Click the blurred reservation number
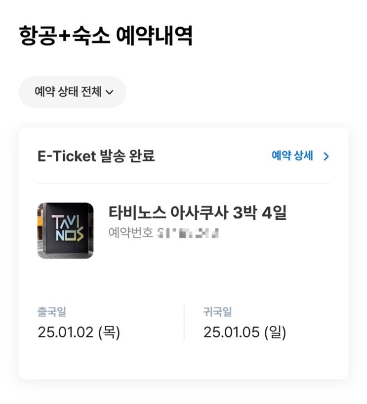This screenshot has width=367, height=404. pos(188,233)
